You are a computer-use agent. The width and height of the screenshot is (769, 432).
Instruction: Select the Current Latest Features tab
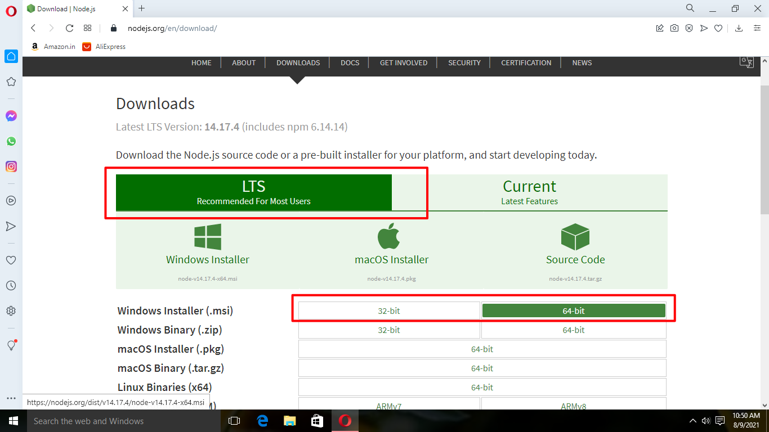click(x=530, y=192)
